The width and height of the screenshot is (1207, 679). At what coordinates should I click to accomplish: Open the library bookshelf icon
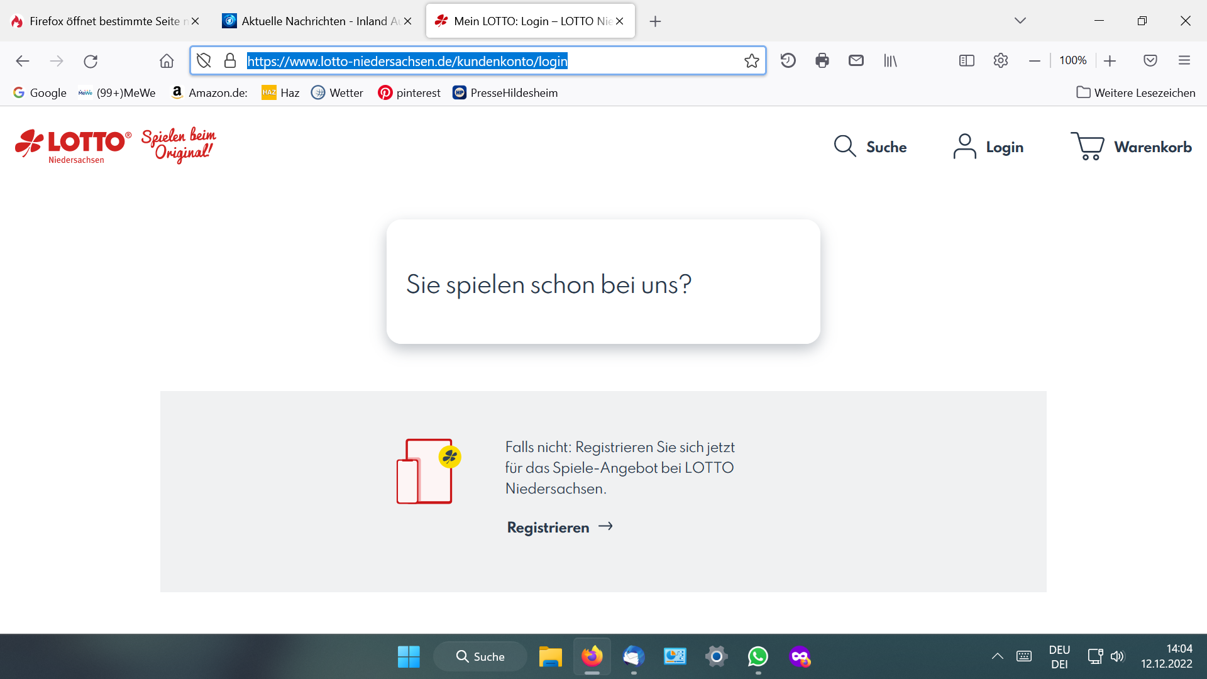[x=890, y=61]
